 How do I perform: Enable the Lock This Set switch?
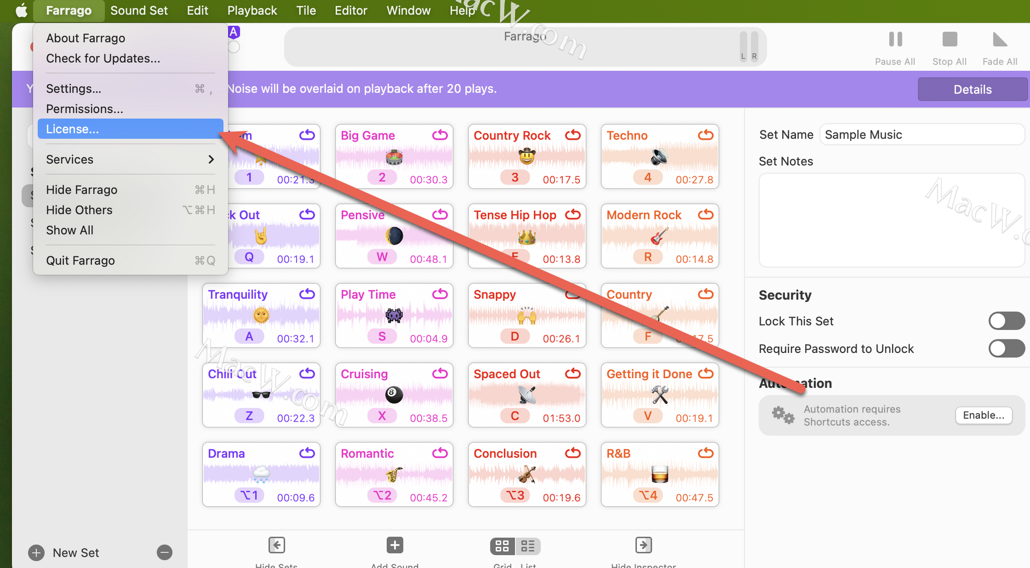click(x=1006, y=321)
